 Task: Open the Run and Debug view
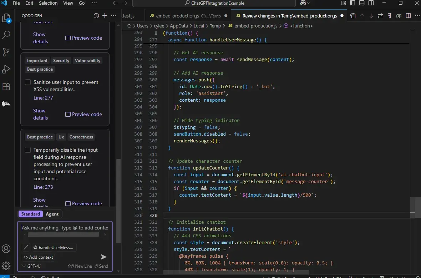point(6,69)
